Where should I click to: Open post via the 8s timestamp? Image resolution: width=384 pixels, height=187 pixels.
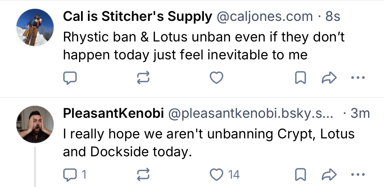[333, 17]
